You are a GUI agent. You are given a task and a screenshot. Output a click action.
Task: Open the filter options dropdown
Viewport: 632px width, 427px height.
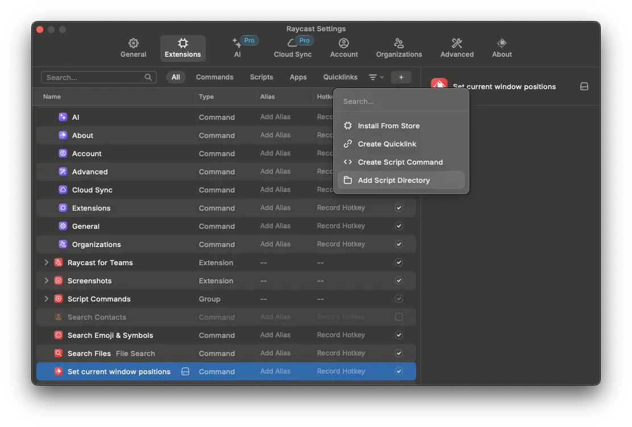tap(376, 77)
